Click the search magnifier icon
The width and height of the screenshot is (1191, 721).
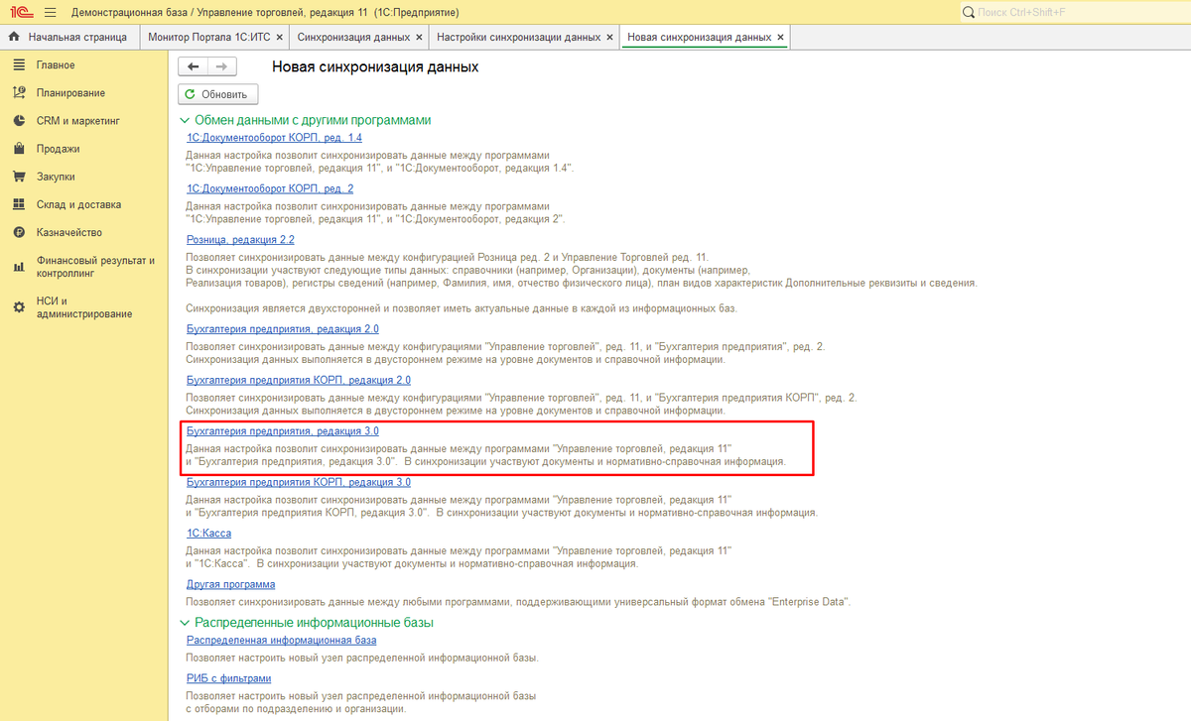coord(969,12)
